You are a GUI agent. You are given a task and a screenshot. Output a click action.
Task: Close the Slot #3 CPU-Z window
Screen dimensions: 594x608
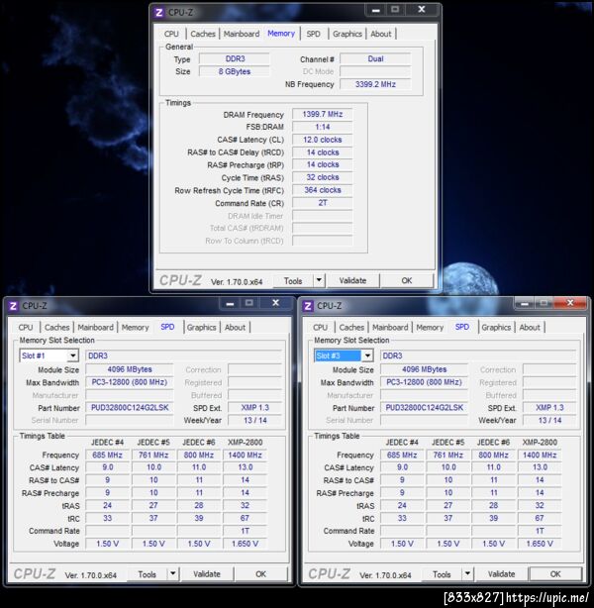570,303
